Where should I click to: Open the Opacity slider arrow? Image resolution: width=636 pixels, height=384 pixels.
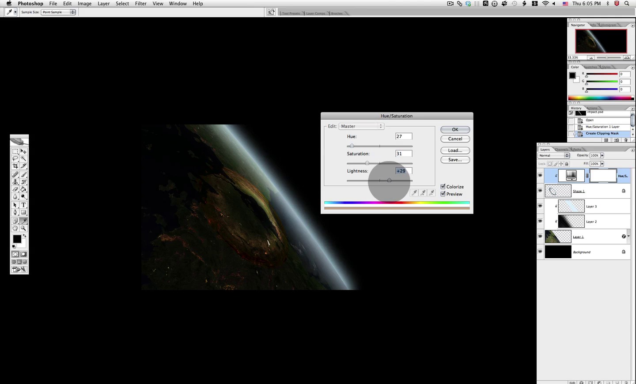[x=602, y=155]
